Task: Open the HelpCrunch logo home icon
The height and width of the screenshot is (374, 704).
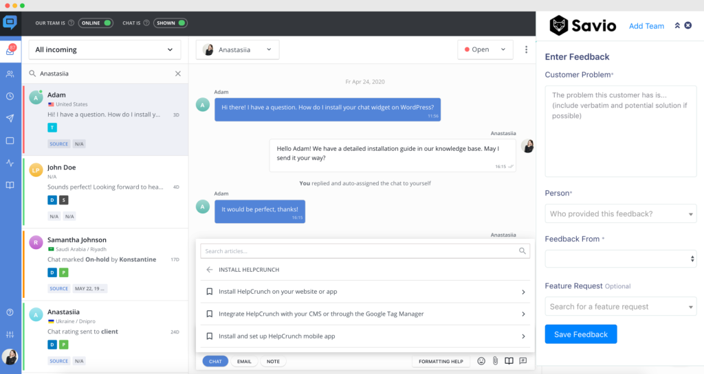Action: coord(10,23)
